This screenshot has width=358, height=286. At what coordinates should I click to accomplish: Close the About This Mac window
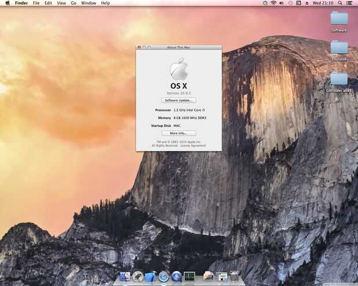(x=139, y=47)
